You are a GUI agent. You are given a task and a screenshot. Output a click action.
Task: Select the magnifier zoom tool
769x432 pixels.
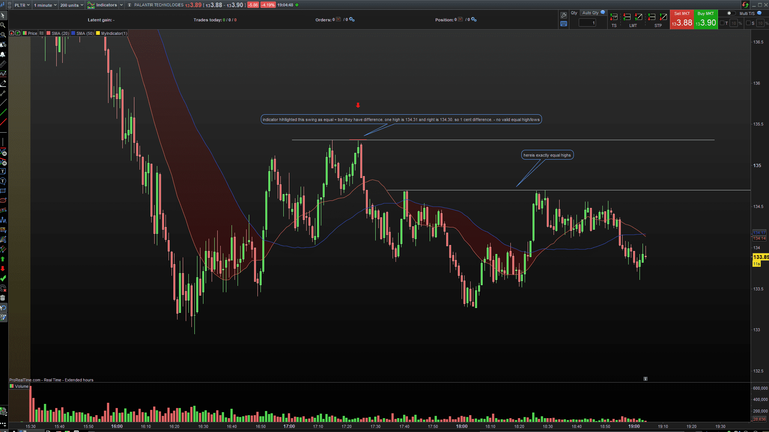(3, 25)
